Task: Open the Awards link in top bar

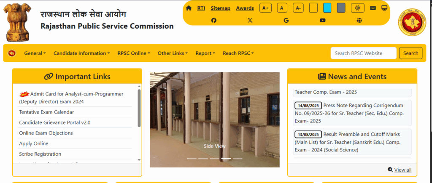Action: (x=245, y=8)
